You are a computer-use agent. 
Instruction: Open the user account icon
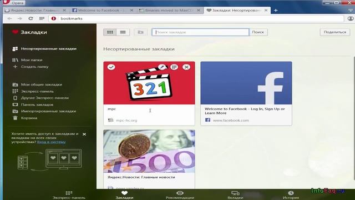[350, 18]
